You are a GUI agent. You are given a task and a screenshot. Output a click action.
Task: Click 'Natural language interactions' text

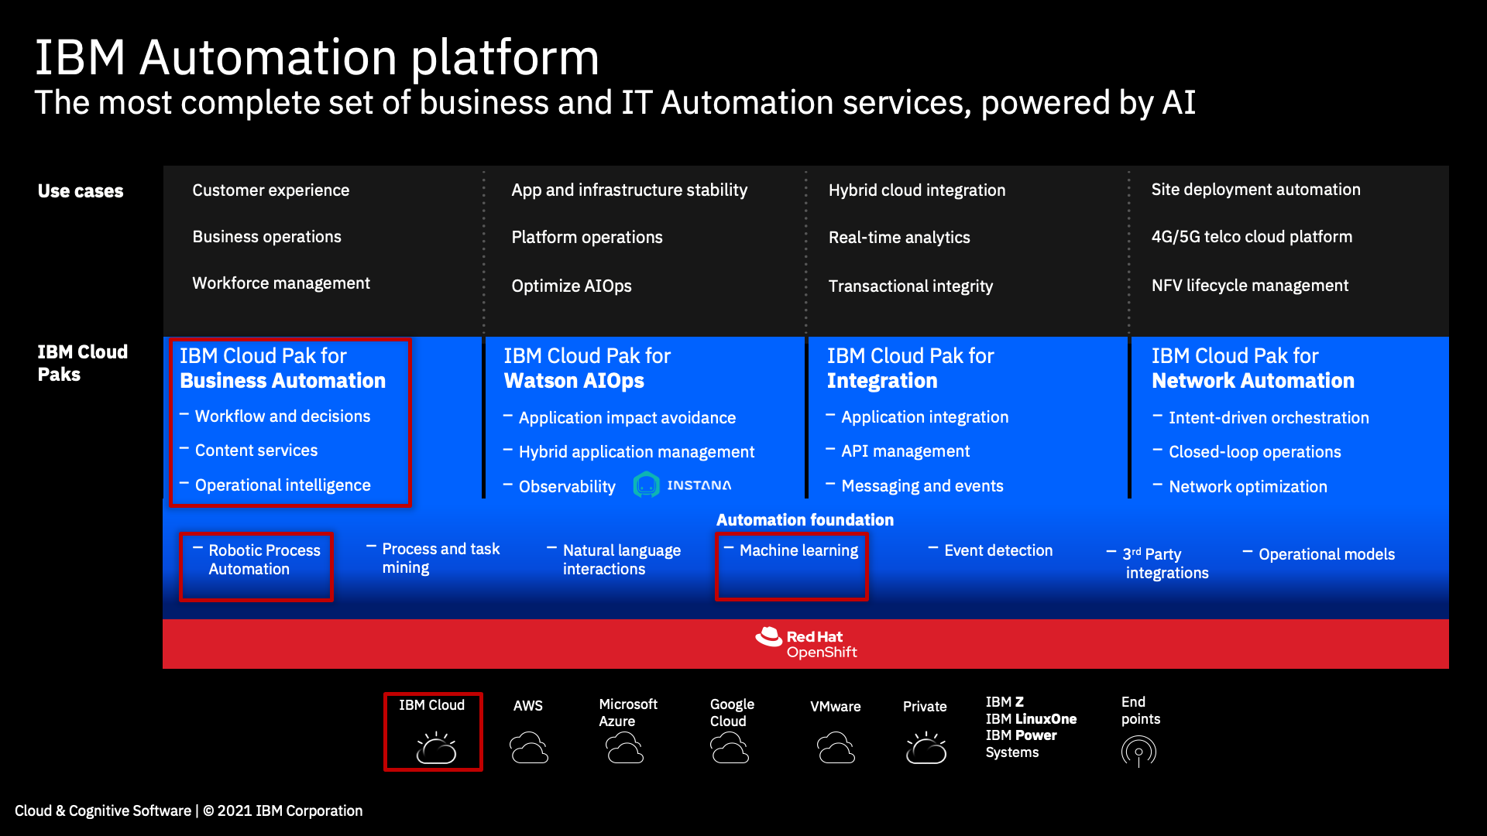coord(622,560)
